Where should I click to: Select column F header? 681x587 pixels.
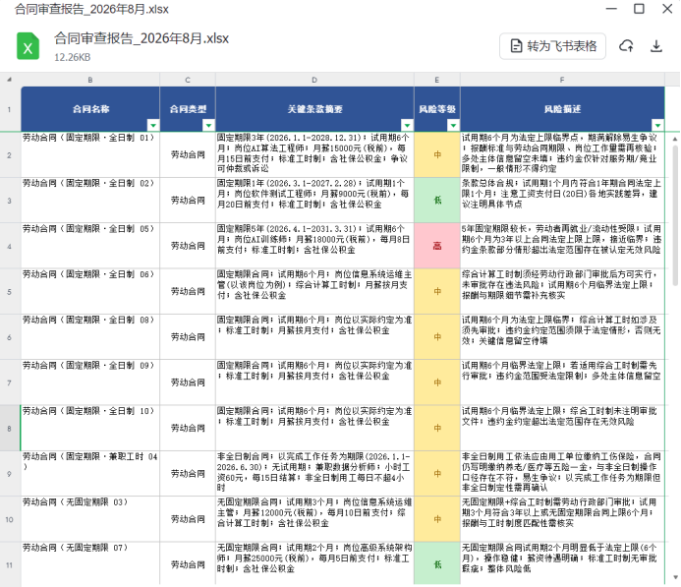tap(562, 80)
